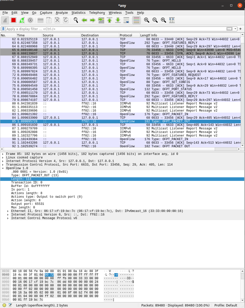Jump to last packet icon
Screen dimensions: 245x308
(x=118, y=20)
